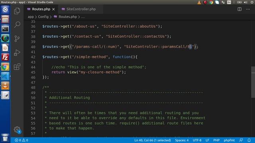Screen dimensions: 255x143
Task: Open the Run and Debug view
Action: coord(17,52)
